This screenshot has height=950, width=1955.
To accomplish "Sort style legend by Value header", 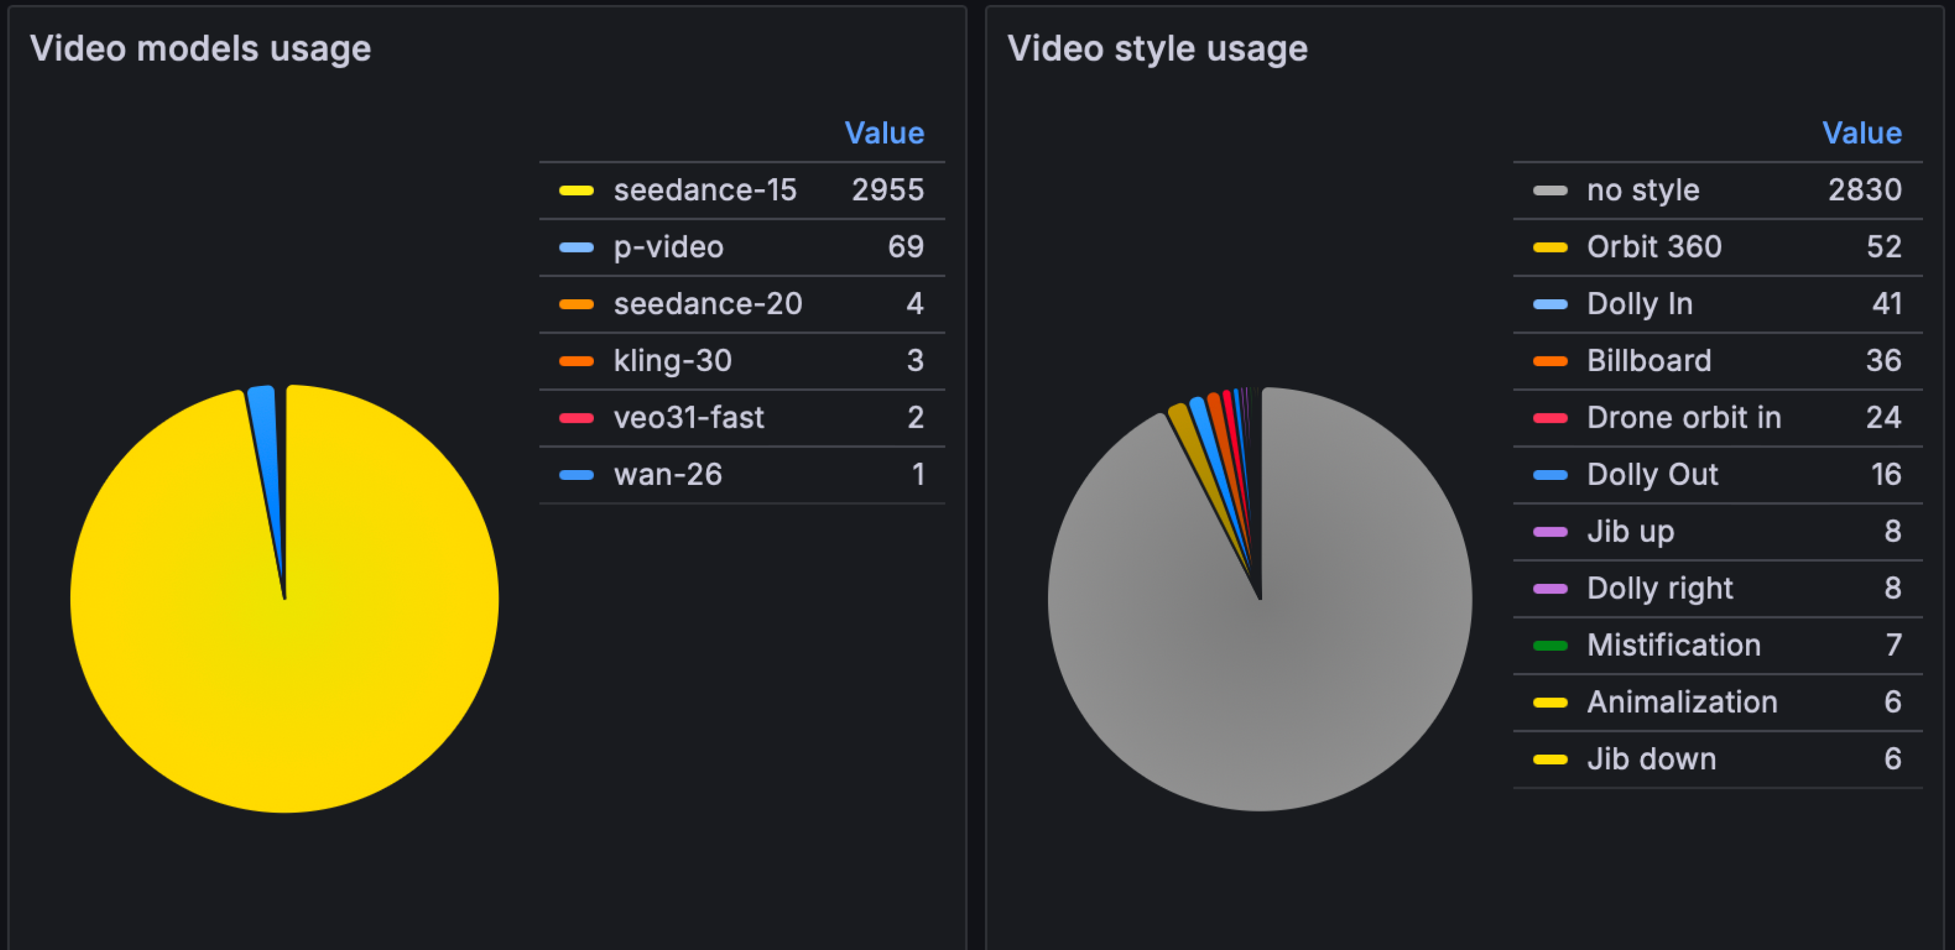I will pyautogui.click(x=1862, y=133).
